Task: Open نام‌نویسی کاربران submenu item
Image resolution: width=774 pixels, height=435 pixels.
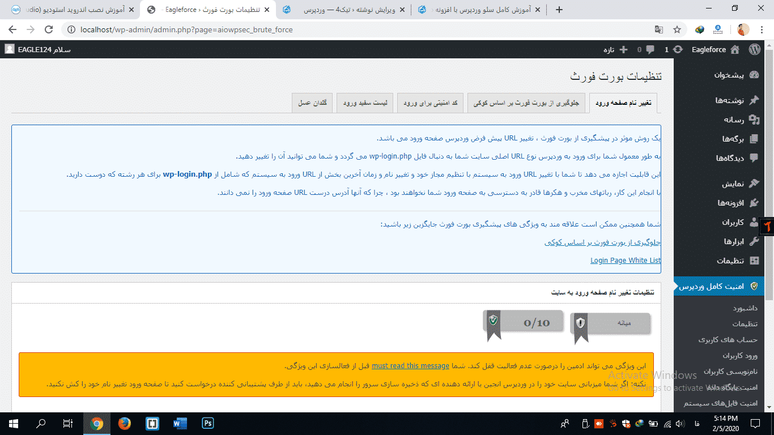Action: [731, 372]
